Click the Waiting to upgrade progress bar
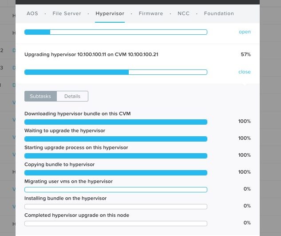This screenshot has height=236, width=281. click(x=116, y=139)
